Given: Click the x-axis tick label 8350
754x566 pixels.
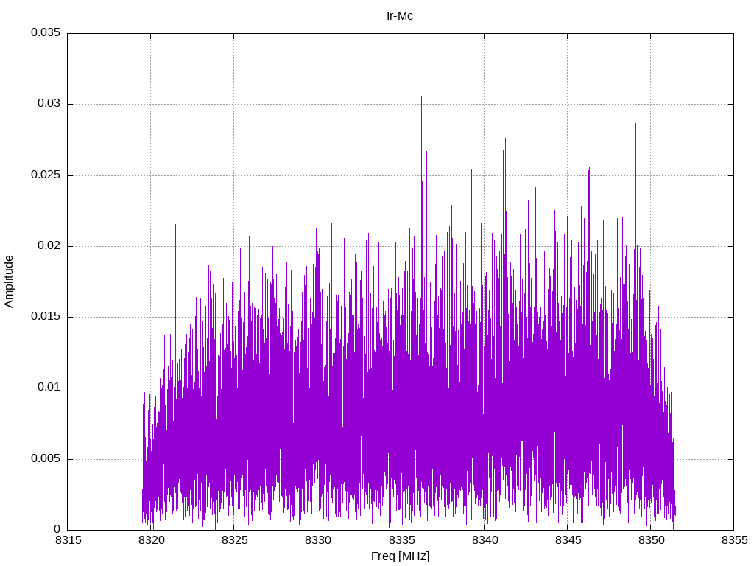Looking at the screenshot, I should (651, 540).
